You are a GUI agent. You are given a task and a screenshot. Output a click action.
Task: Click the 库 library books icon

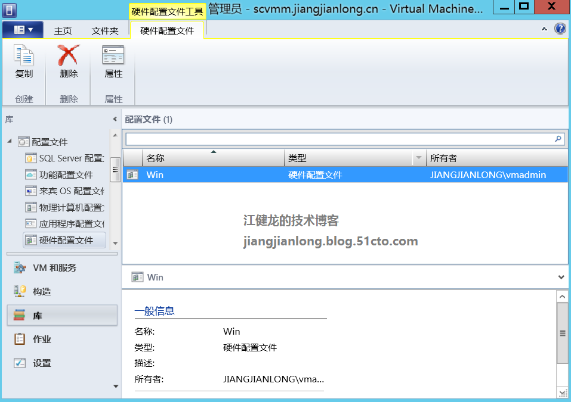pyautogui.click(x=19, y=315)
